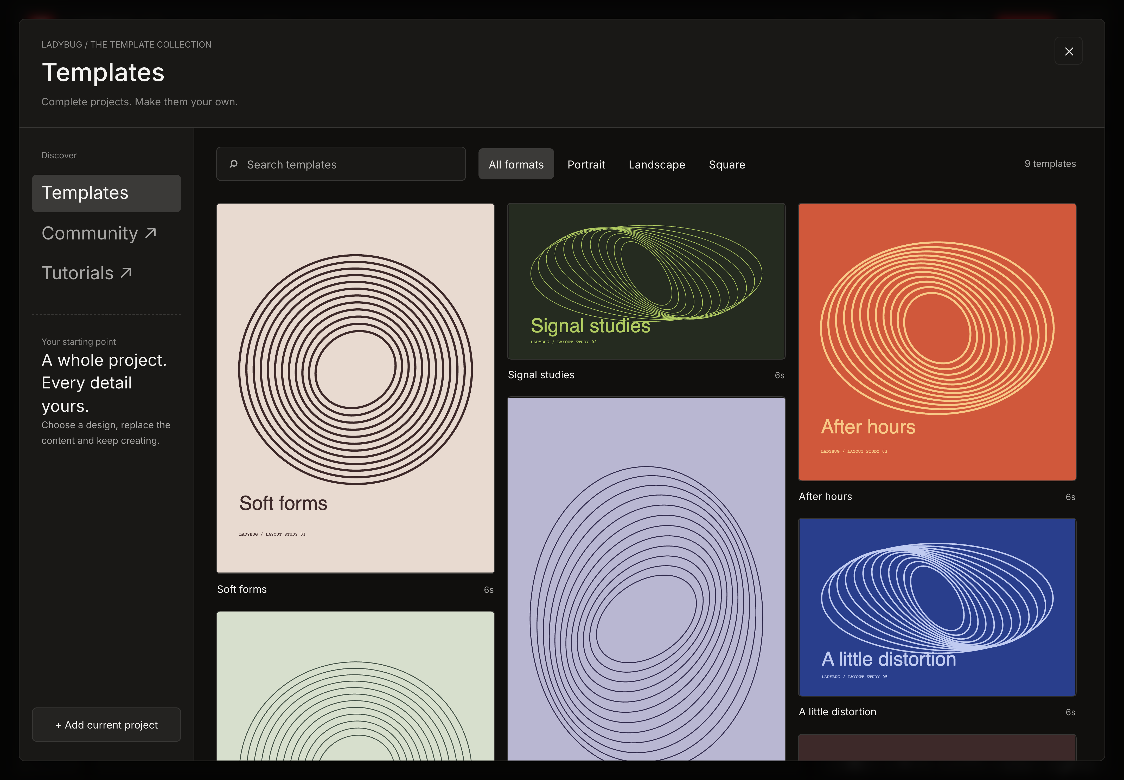The width and height of the screenshot is (1124, 780).
Task: Select the pale green arches template
Action: pos(356,686)
